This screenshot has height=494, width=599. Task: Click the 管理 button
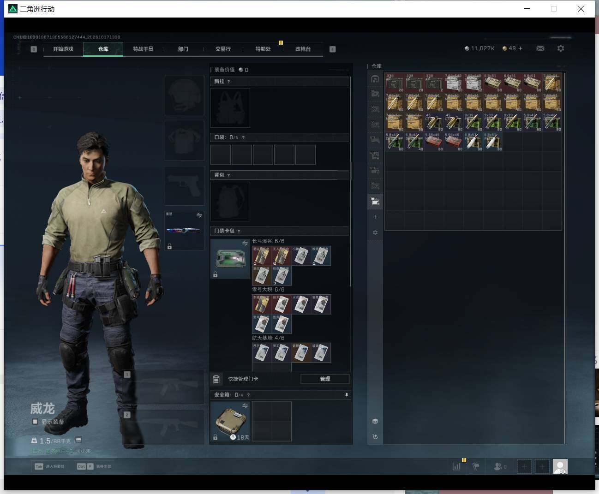pos(325,379)
